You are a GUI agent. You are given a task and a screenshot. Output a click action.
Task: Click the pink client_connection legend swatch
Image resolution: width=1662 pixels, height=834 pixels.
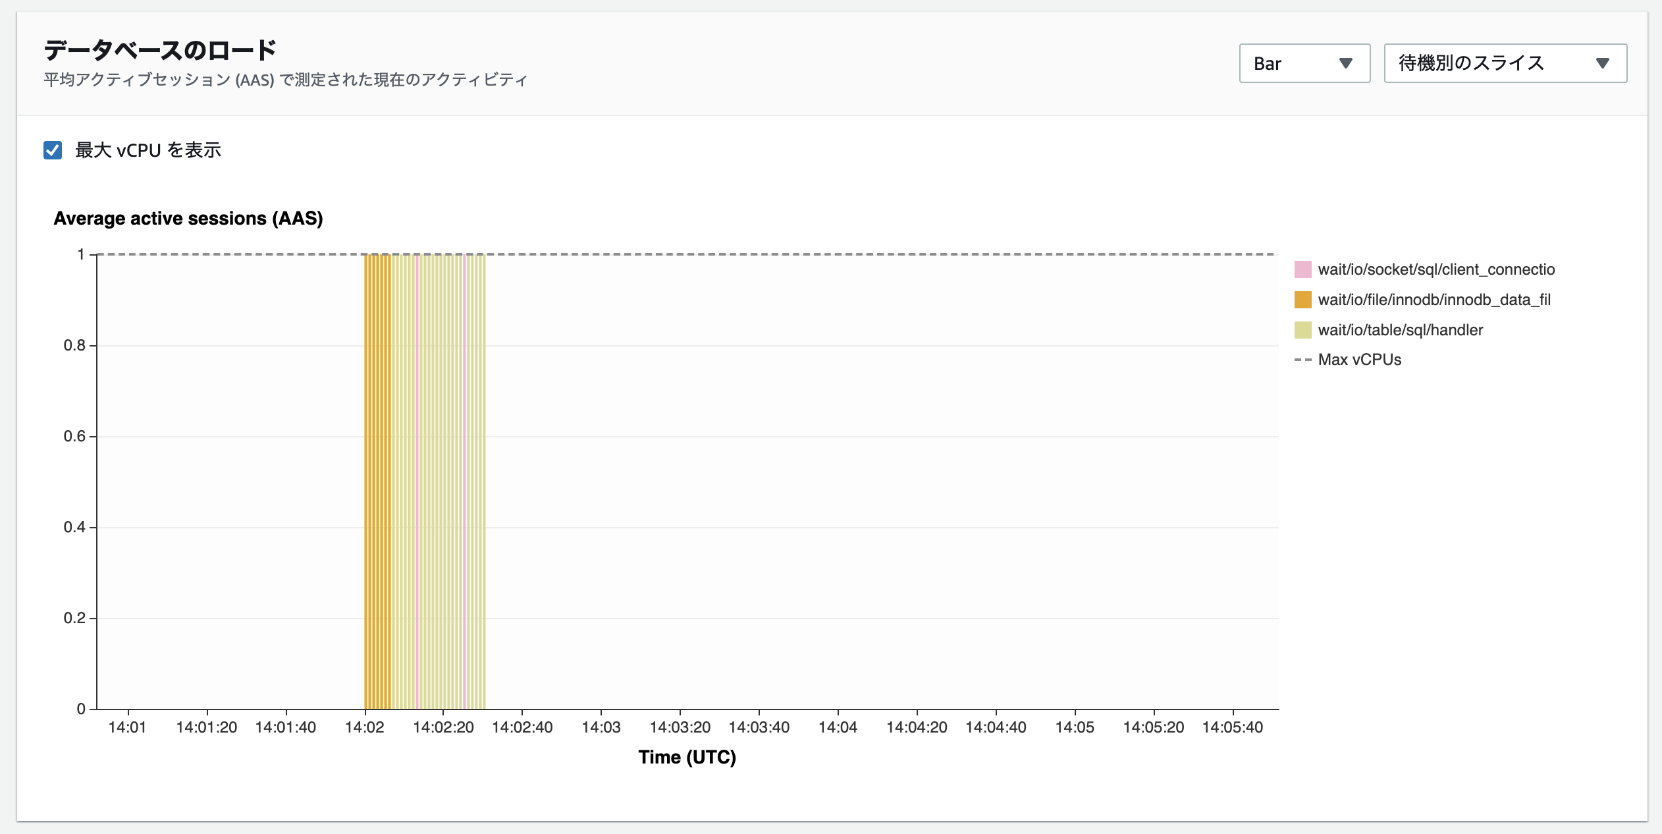[1302, 269]
